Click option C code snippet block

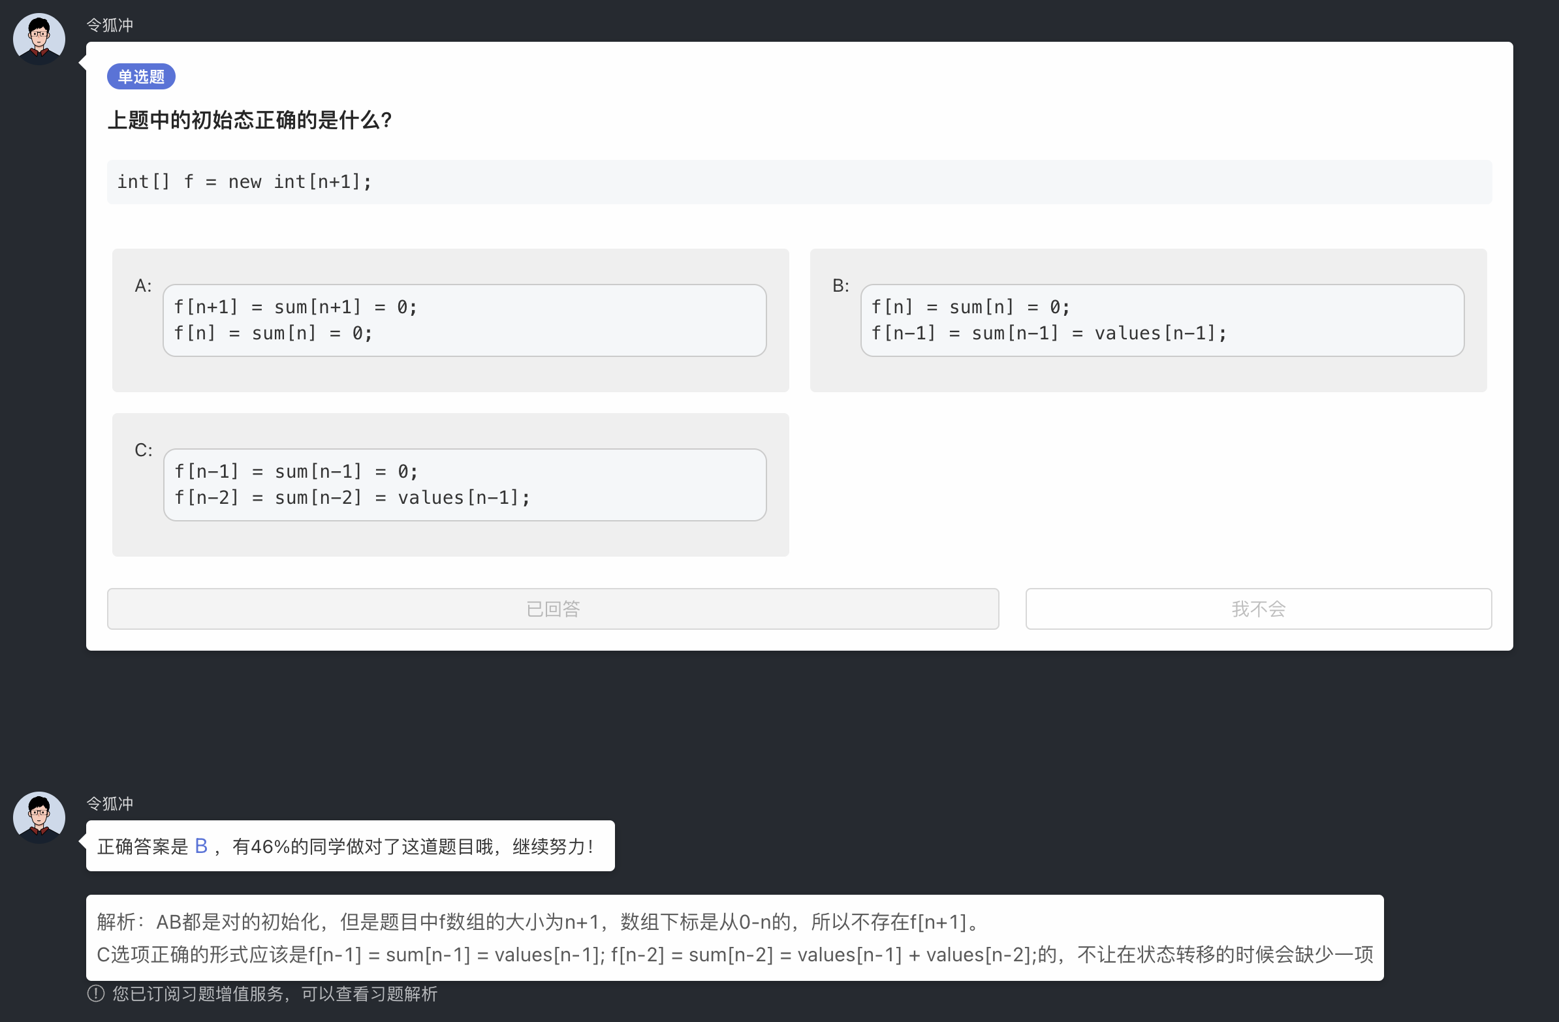point(464,484)
